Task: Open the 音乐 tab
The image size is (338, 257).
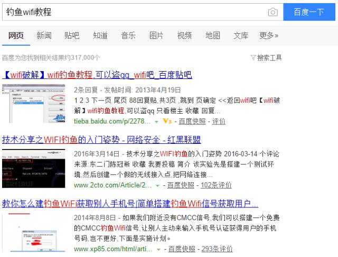Action: click(128, 35)
